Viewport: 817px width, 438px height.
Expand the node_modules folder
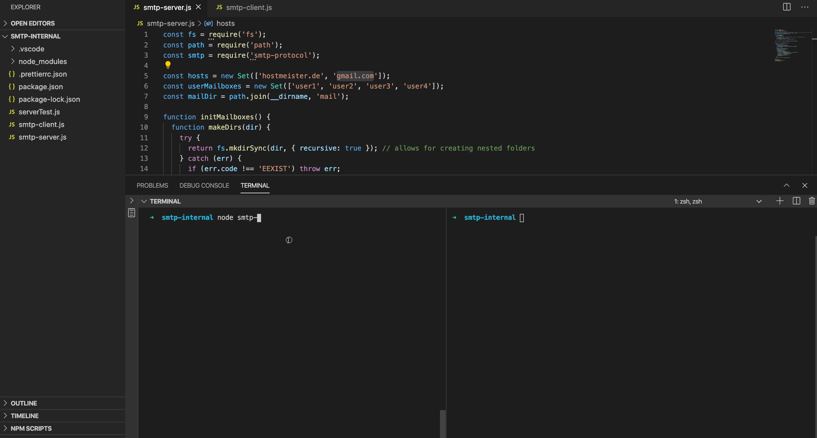(x=42, y=61)
